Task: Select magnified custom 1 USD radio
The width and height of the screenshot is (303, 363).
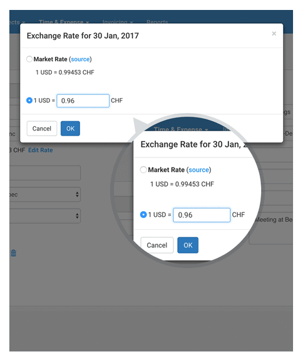Action: point(143,214)
